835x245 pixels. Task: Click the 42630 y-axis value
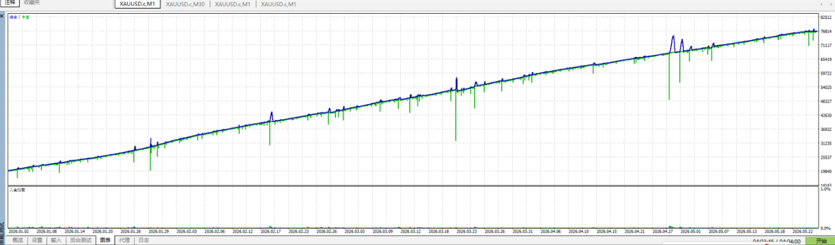pyautogui.click(x=826, y=115)
